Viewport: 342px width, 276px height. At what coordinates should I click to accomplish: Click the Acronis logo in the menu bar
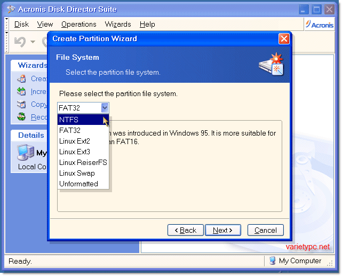pyautogui.click(x=320, y=24)
